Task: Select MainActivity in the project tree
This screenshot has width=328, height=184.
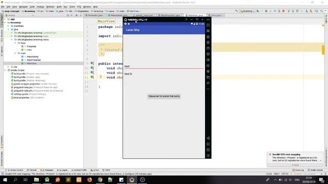Action: (33, 57)
